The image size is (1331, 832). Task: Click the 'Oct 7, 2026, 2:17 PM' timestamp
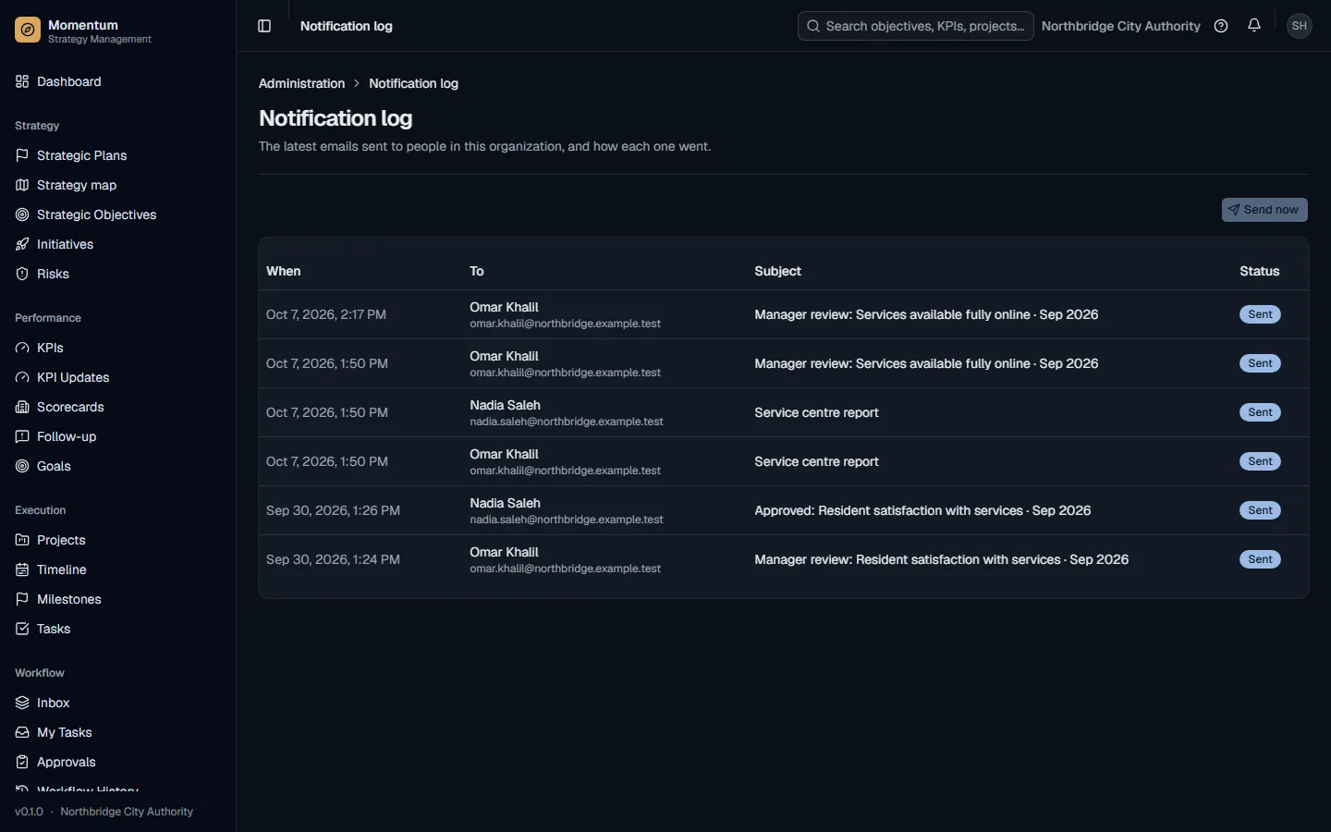[326, 314]
